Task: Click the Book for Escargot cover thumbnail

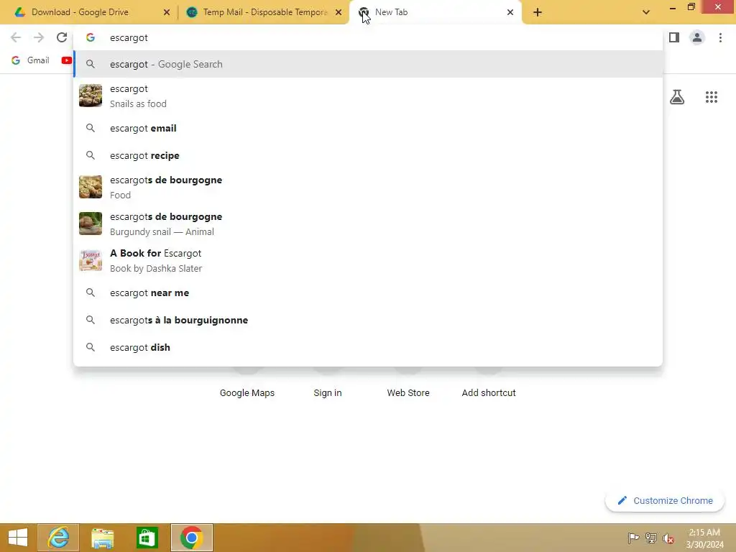Action: point(90,260)
